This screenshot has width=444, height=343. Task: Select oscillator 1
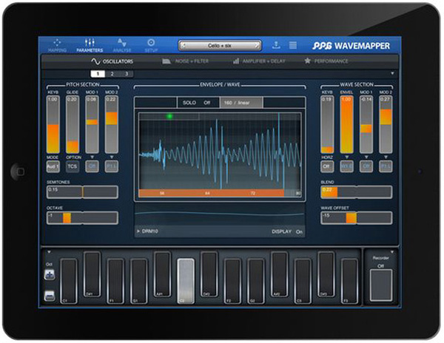click(98, 74)
